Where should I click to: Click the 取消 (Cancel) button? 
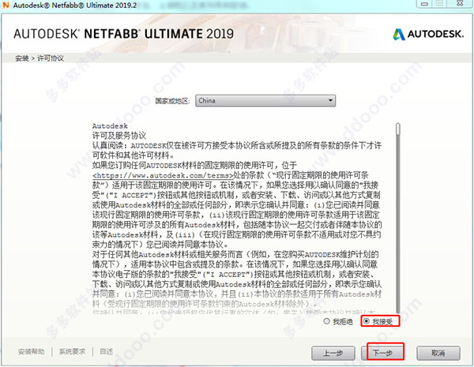438,353
